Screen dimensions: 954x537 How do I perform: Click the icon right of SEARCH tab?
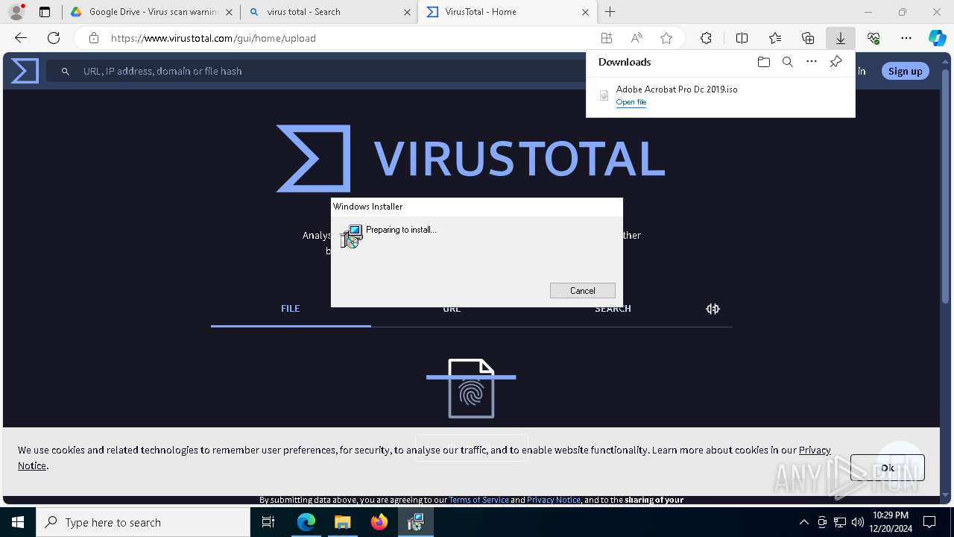click(x=713, y=309)
